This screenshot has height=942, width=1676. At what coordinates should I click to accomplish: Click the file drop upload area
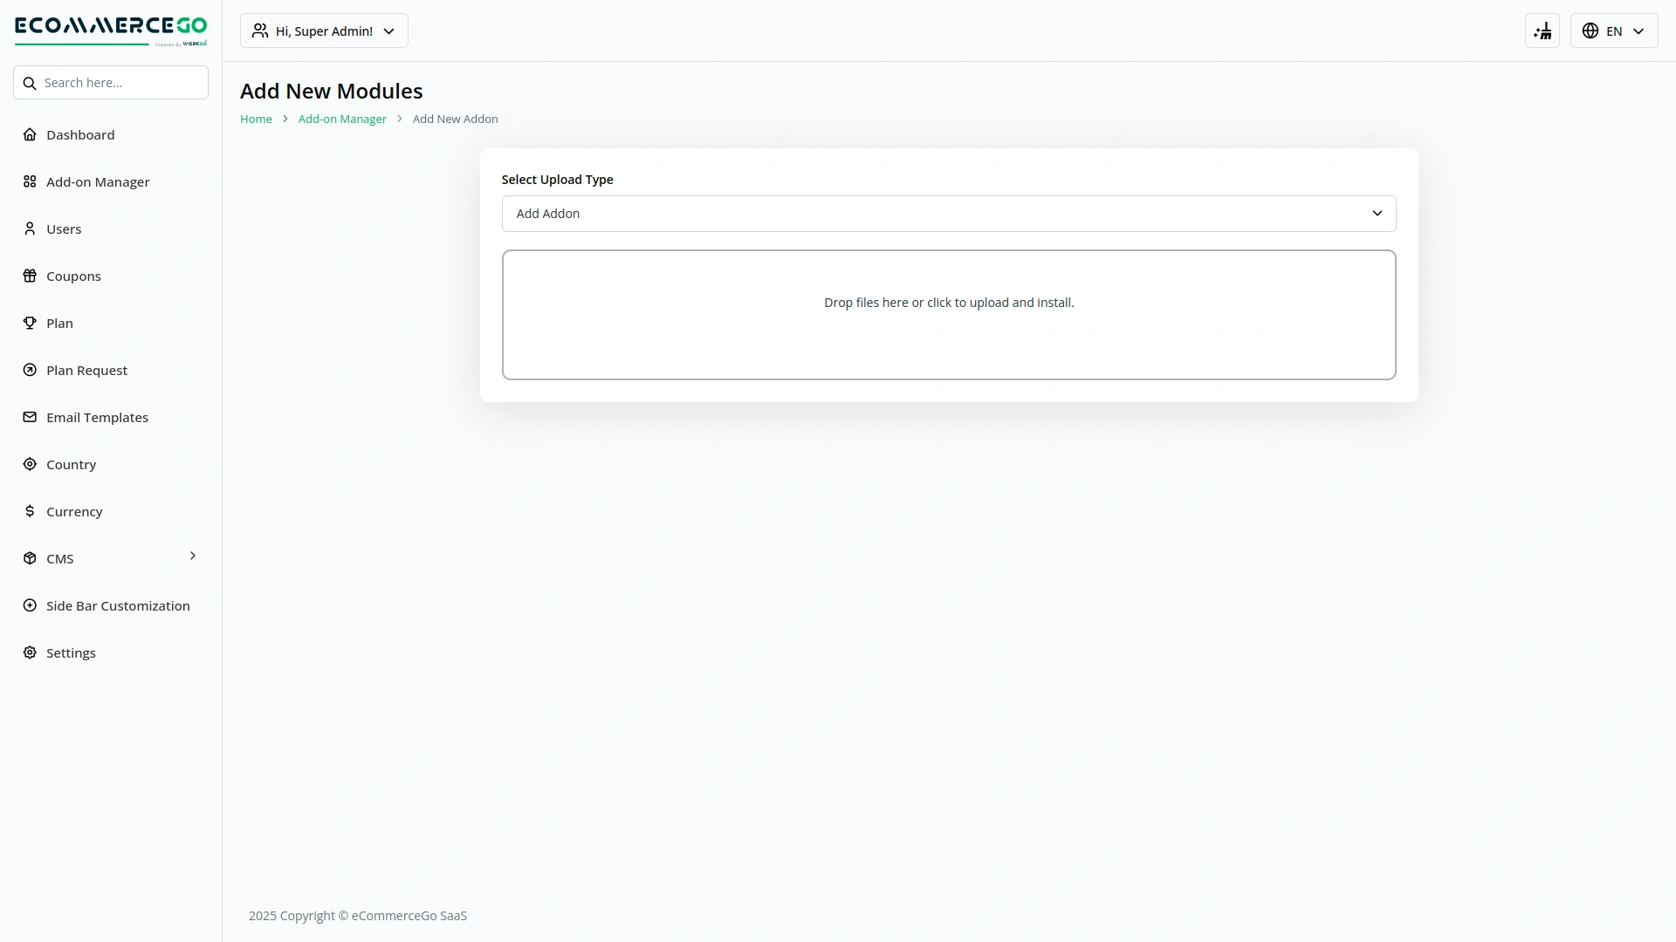pos(948,315)
